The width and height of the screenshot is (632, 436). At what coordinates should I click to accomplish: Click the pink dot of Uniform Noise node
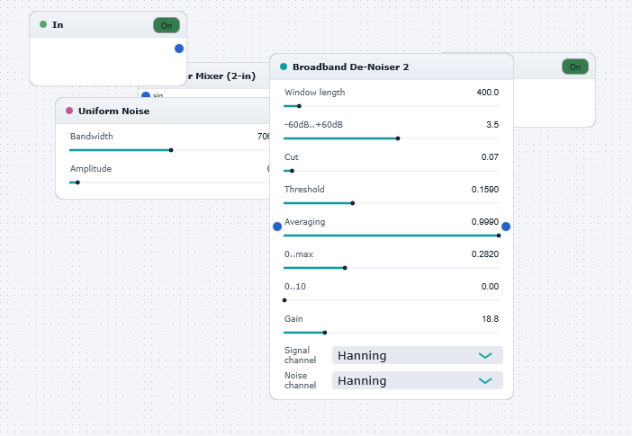tap(69, 111)
